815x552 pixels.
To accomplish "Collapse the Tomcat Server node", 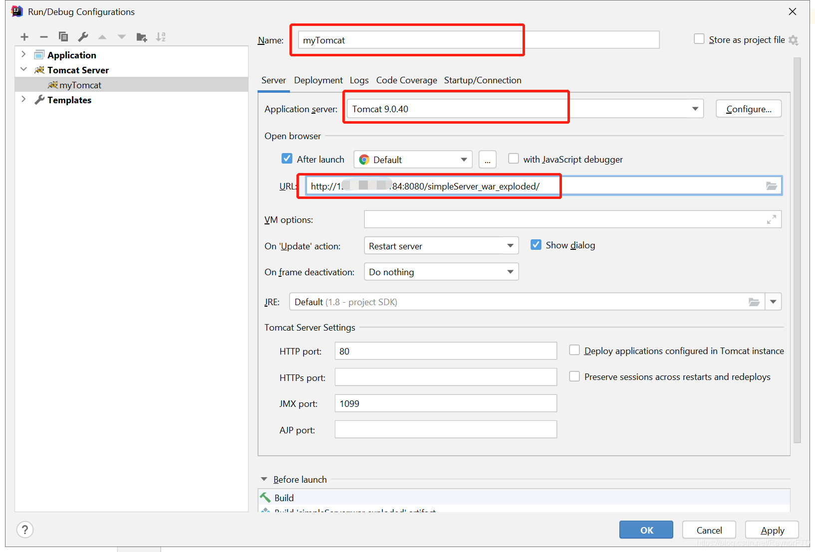I will 23,69.
